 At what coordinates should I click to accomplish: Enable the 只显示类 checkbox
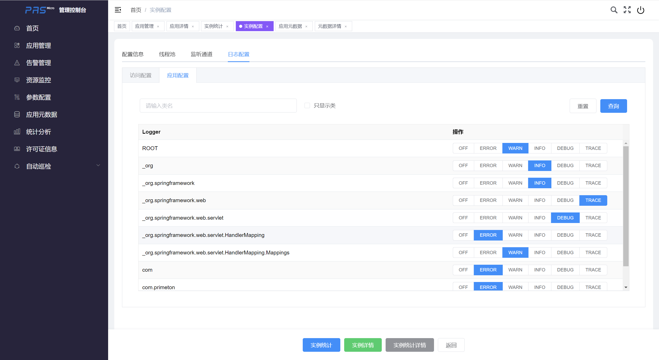point(307,106)
